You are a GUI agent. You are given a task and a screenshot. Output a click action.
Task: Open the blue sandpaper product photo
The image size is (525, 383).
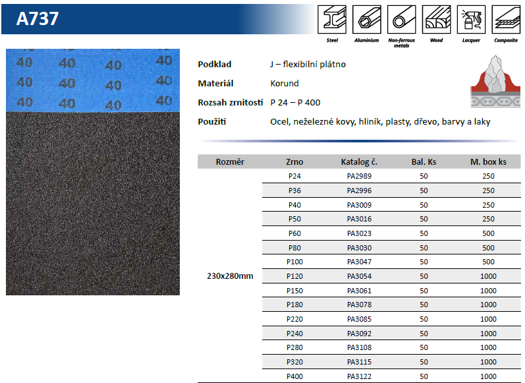(x=93, y=172)
